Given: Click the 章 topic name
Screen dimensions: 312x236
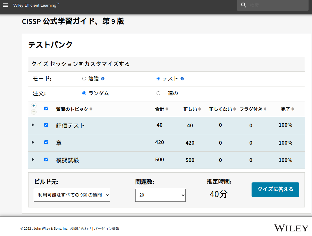Looking at the screenshot, I should 59,143.
